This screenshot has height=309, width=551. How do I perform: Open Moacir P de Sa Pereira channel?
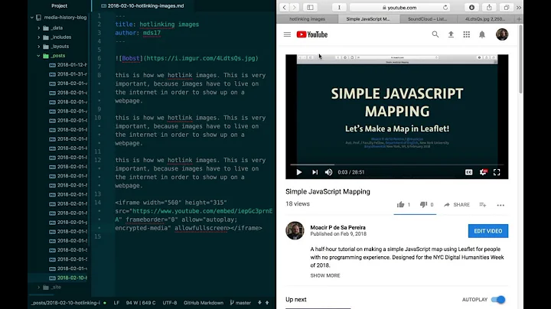point(337,227)
